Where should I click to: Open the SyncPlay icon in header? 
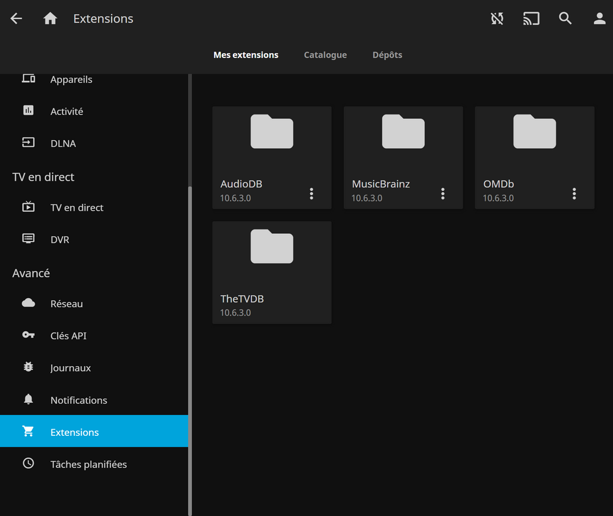pos(497,19)
